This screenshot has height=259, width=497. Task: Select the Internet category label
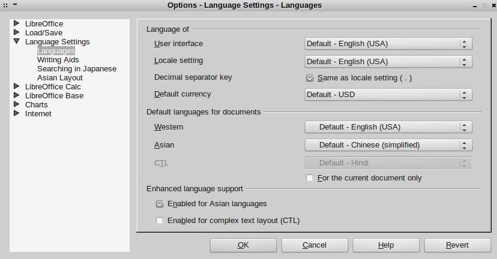38,114
